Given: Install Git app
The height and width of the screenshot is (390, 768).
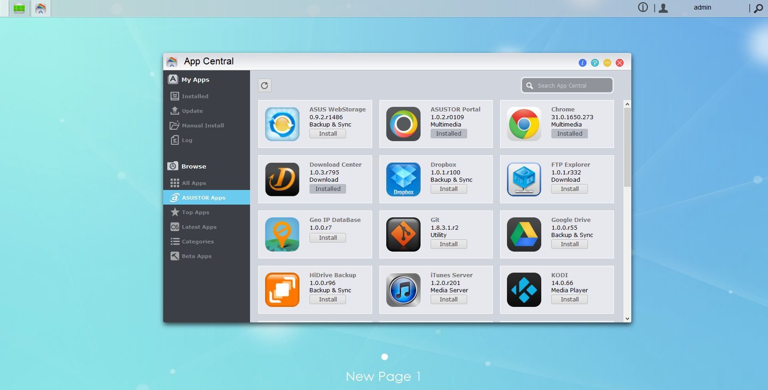Looking at the screenshot, I should pyautogui.click(x=448, y=244).
